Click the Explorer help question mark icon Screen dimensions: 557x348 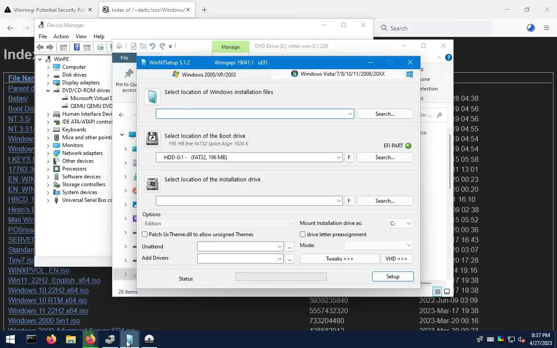click(449, 57)
